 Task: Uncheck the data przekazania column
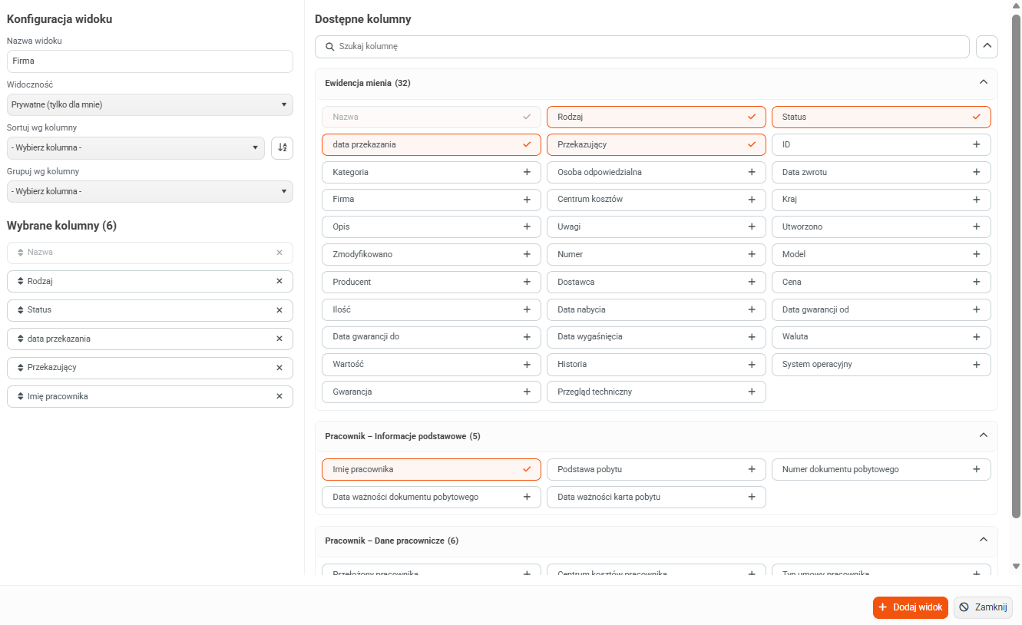point(432,144)
